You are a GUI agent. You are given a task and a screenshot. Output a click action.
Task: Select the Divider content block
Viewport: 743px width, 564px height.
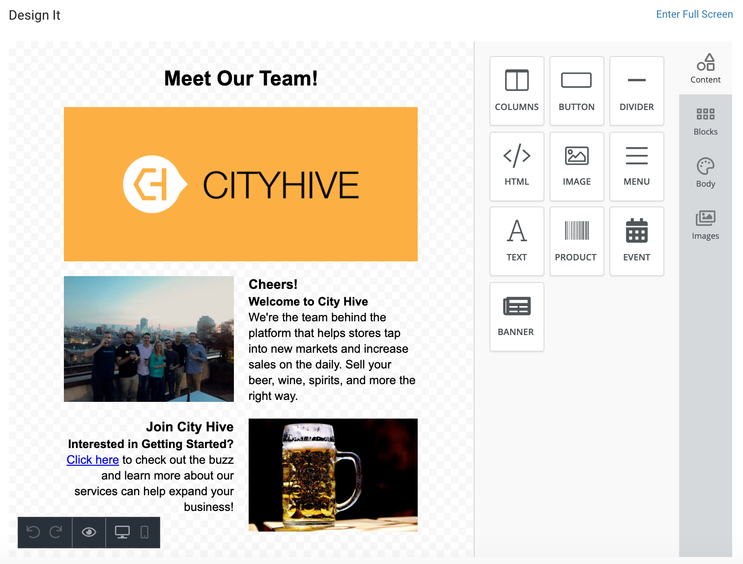pyautogui.click(x=636, y=91)
